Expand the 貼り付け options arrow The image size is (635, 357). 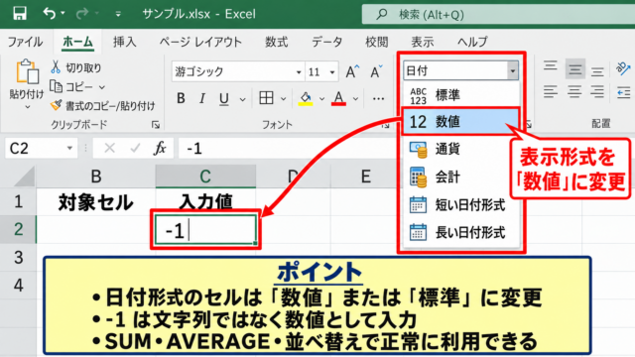[27, 107]
